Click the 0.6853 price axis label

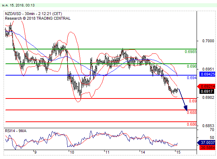(208, 126)
